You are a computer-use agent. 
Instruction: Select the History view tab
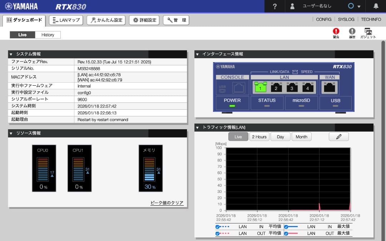pyautogui.click(x=48, y=35)
